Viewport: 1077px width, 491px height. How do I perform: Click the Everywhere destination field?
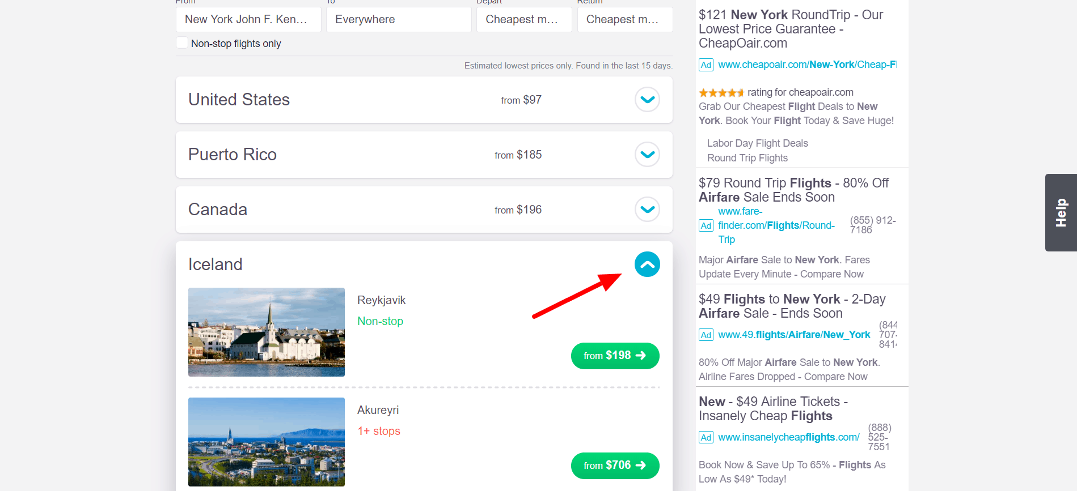click(x=399, y=19)
